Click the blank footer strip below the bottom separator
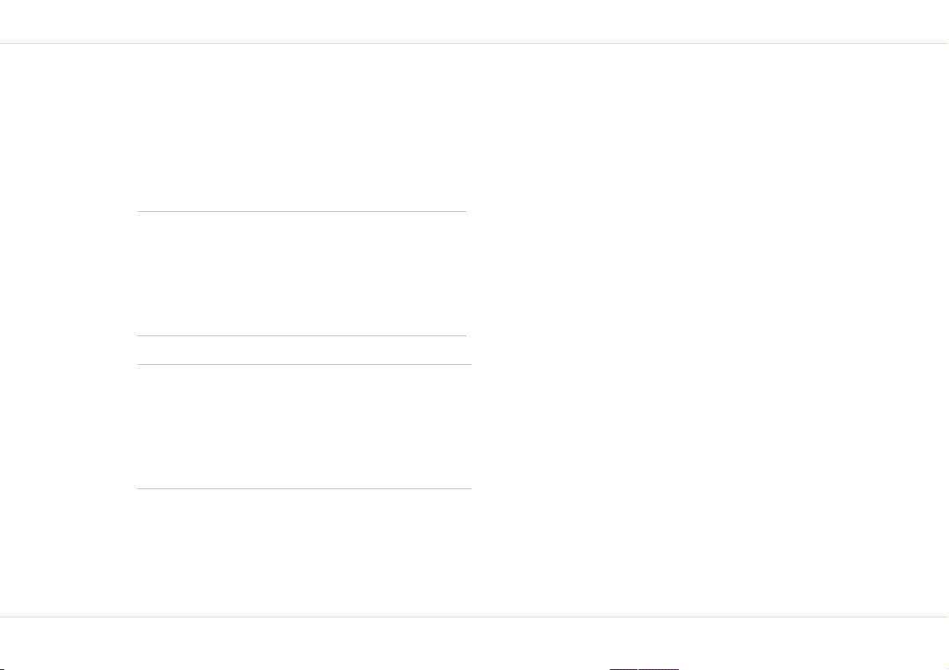 (x=475, y=642)
